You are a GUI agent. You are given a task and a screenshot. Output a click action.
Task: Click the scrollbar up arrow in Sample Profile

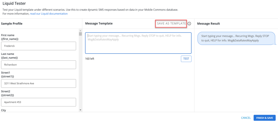pyautogui.click(x=80, y=30)
